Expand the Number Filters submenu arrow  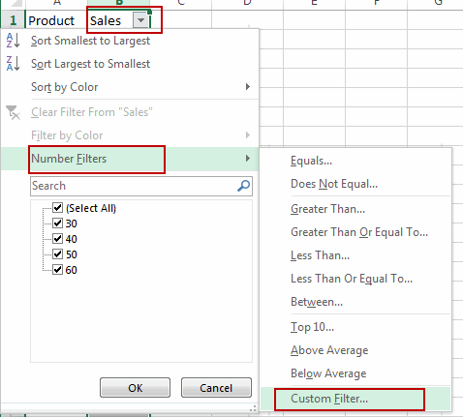[x=248, y=159]
